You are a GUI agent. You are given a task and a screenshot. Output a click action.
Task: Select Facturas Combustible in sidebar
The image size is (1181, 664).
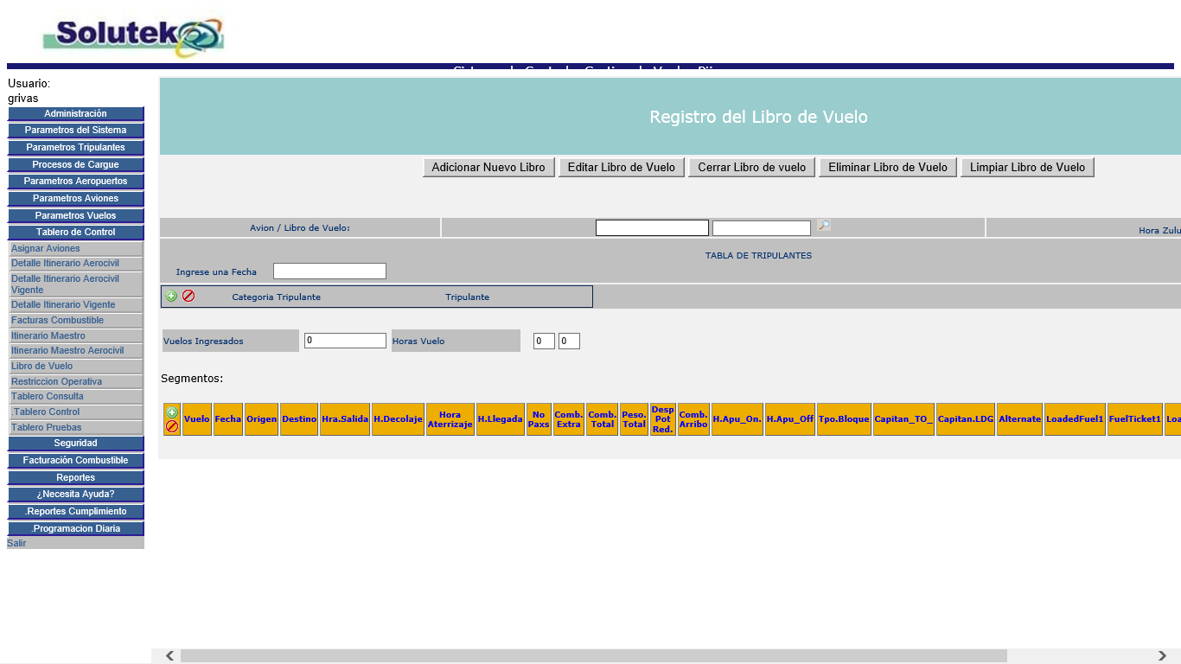point(58,321)
